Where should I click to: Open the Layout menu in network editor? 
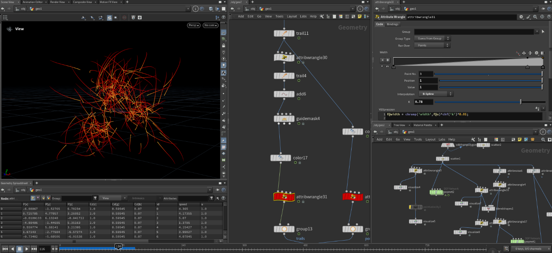pos(292,16)
